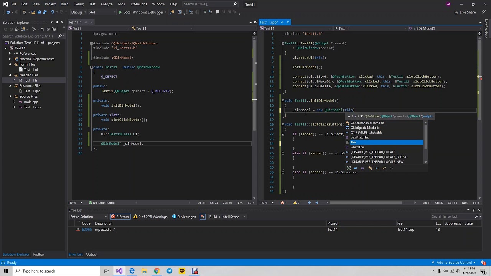
Task: Select main.cpp in Solution Explorer
Action: click(x=31, y=102)
